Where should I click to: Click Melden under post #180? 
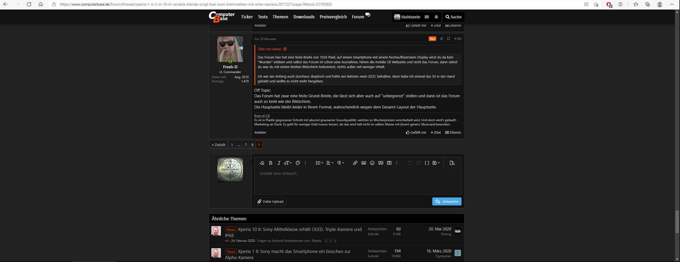click(x=260, y=132)
